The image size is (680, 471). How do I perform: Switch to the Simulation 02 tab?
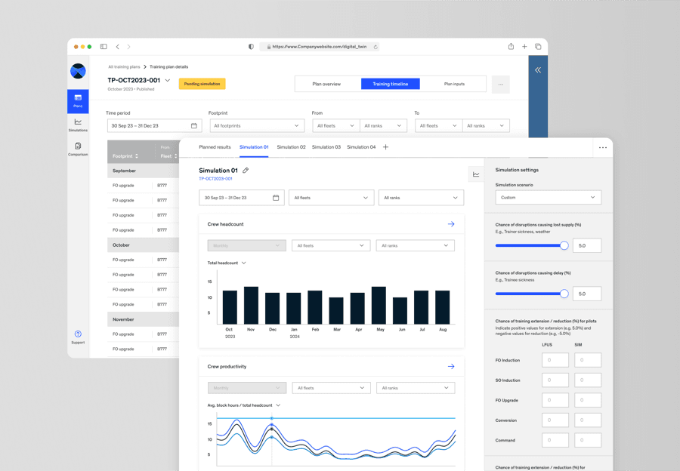(x=291, y=147)
